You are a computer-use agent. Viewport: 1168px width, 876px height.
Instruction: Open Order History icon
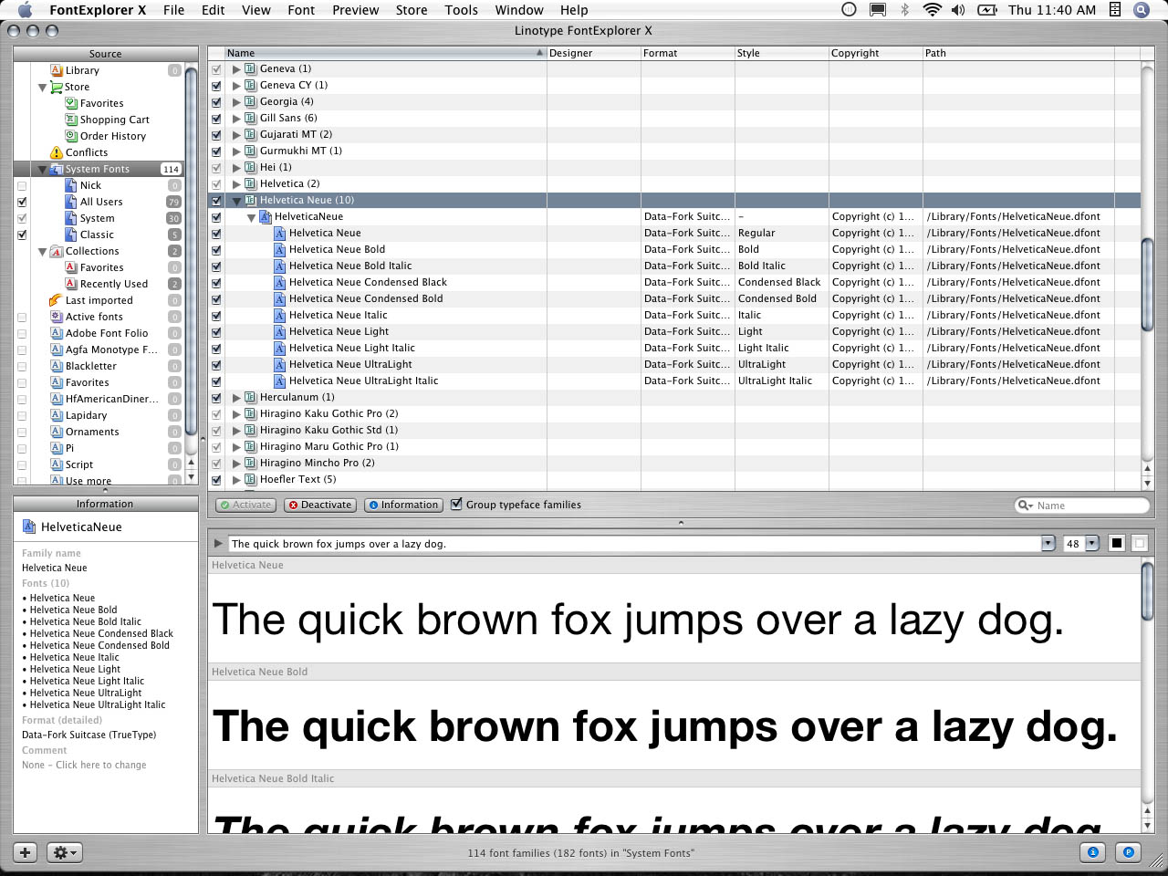tap(71, 136)
